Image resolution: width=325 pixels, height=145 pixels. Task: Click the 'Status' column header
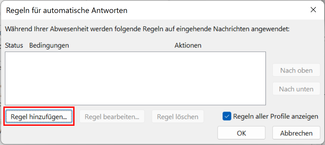[x=14, y=45]
